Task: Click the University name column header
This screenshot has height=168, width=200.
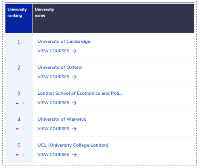Action: [x=113, y=18]
